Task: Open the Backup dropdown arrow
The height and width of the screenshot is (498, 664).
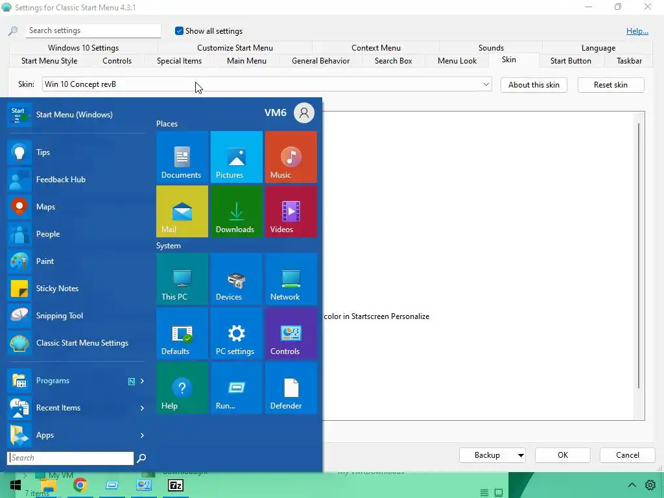Action: [521, 455]
